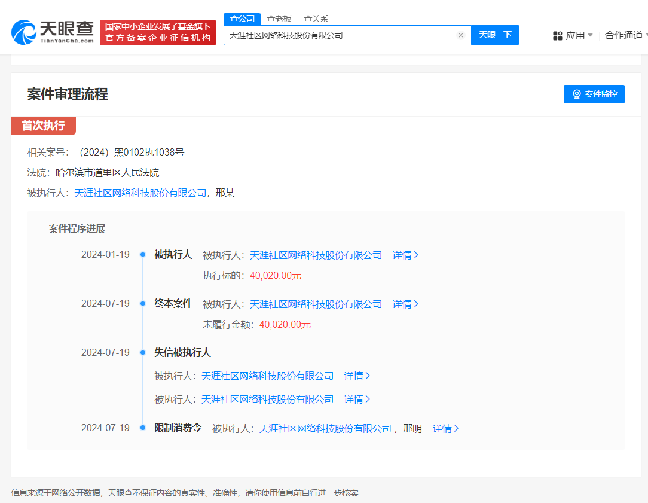
Task: Switch to the 查老板 tab
Action: point(279,19)
